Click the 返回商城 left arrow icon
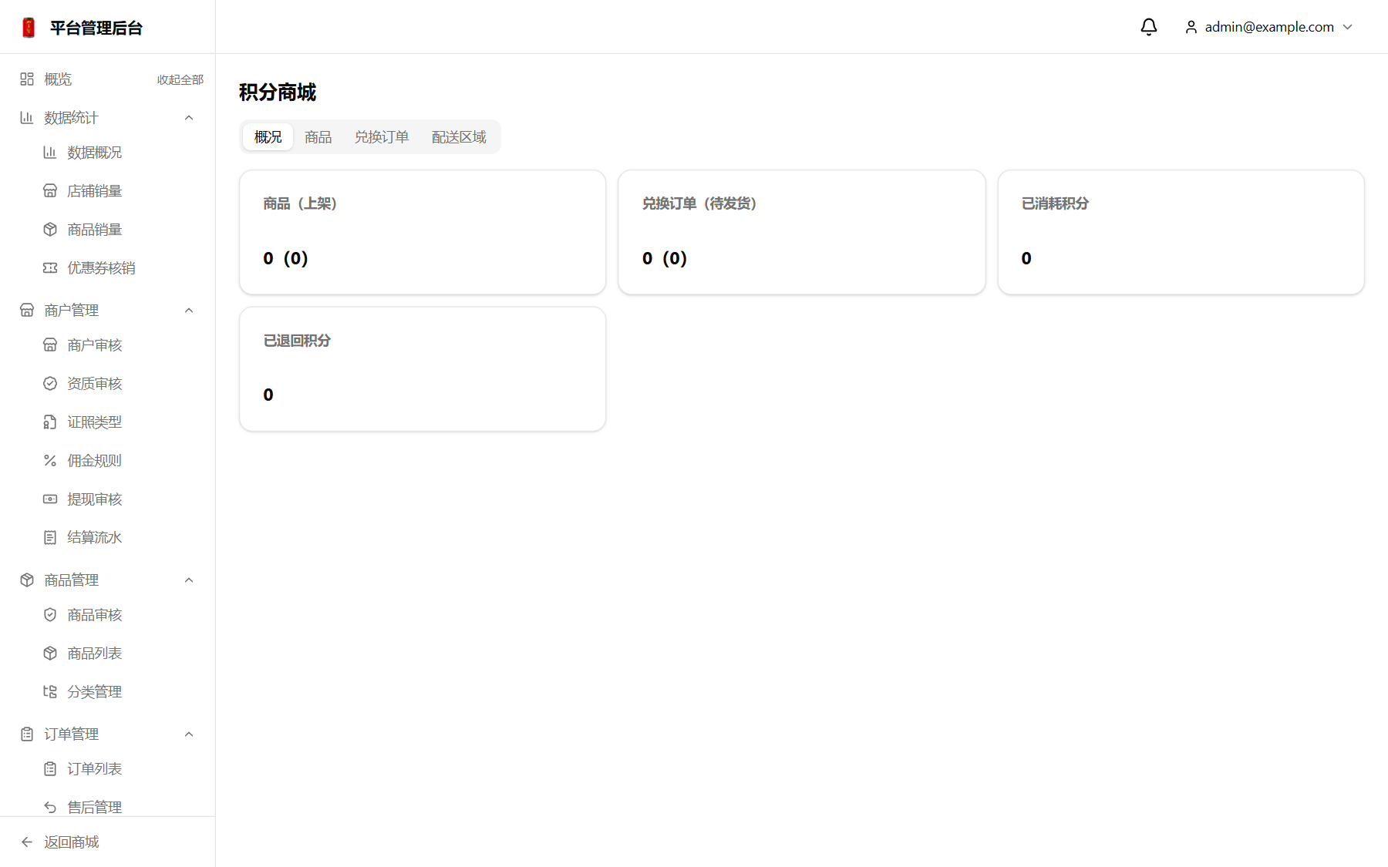The height and width of the screenshot is (867, 1388). click(27, 842)
